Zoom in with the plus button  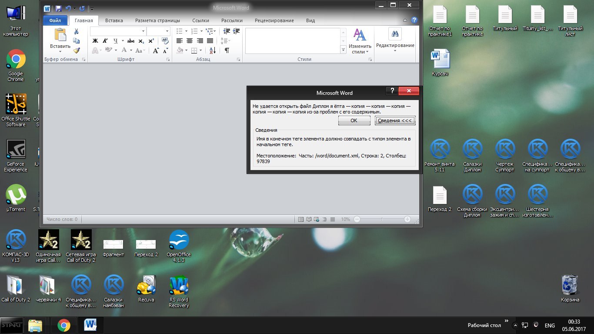tap(407, 220)
